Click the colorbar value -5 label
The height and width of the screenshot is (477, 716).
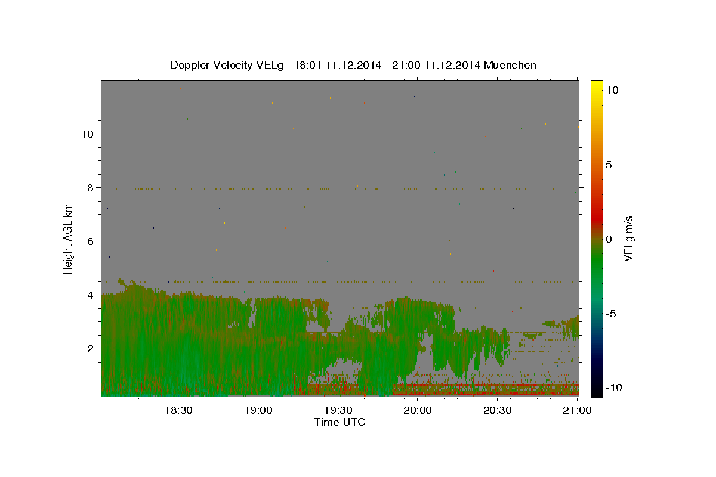(611, 314)
